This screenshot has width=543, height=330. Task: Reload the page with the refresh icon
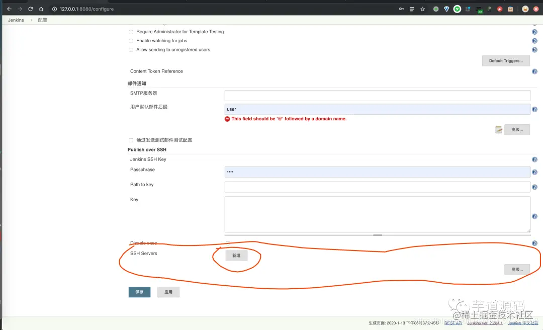31,9
